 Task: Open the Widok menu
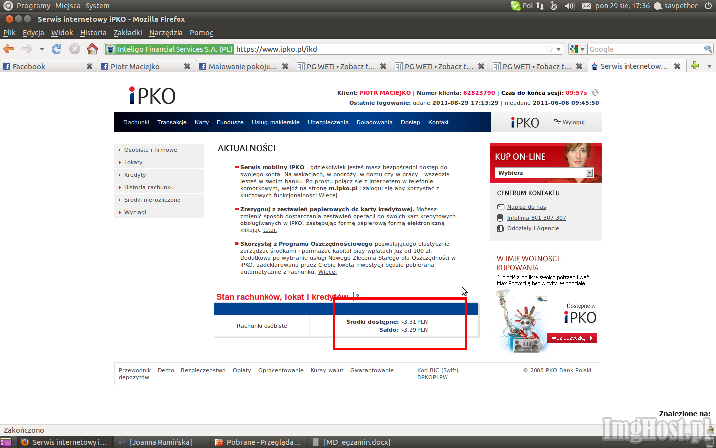pyautogui.click(x=62, y=33)
